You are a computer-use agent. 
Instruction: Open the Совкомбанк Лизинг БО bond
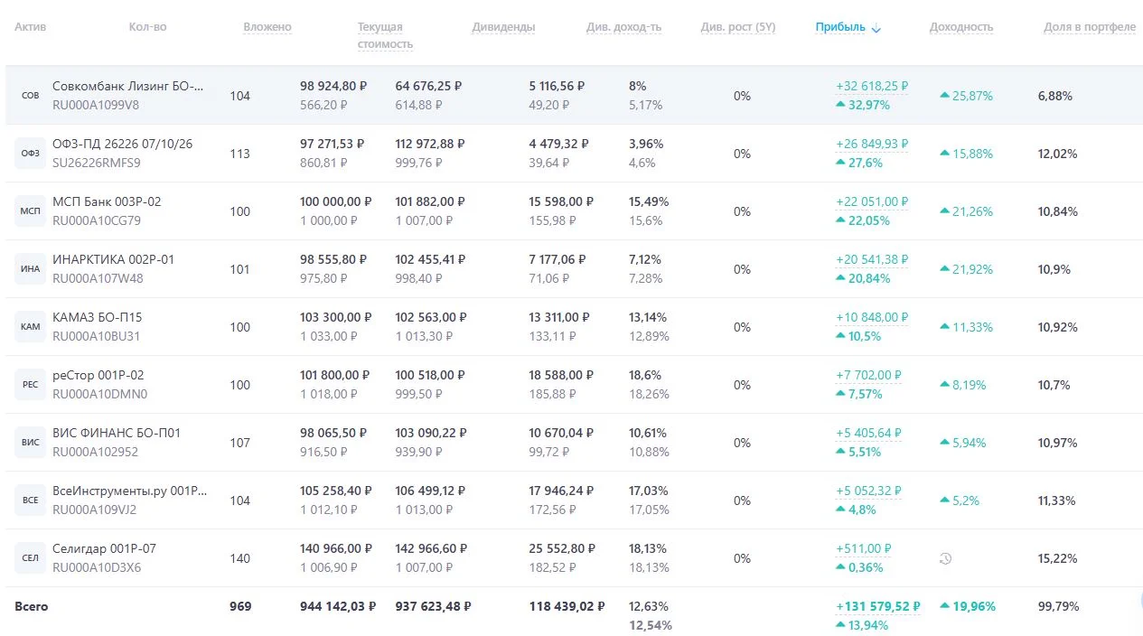click(x=128, y=86)
